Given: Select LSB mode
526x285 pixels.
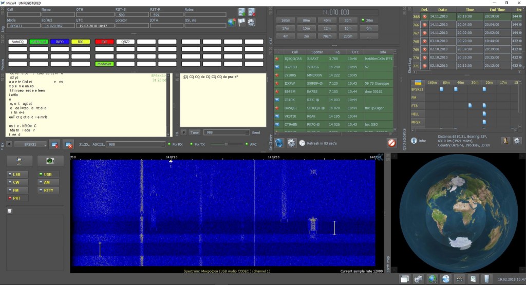Looking at the screenshot, I should click(x=17, y=175).
